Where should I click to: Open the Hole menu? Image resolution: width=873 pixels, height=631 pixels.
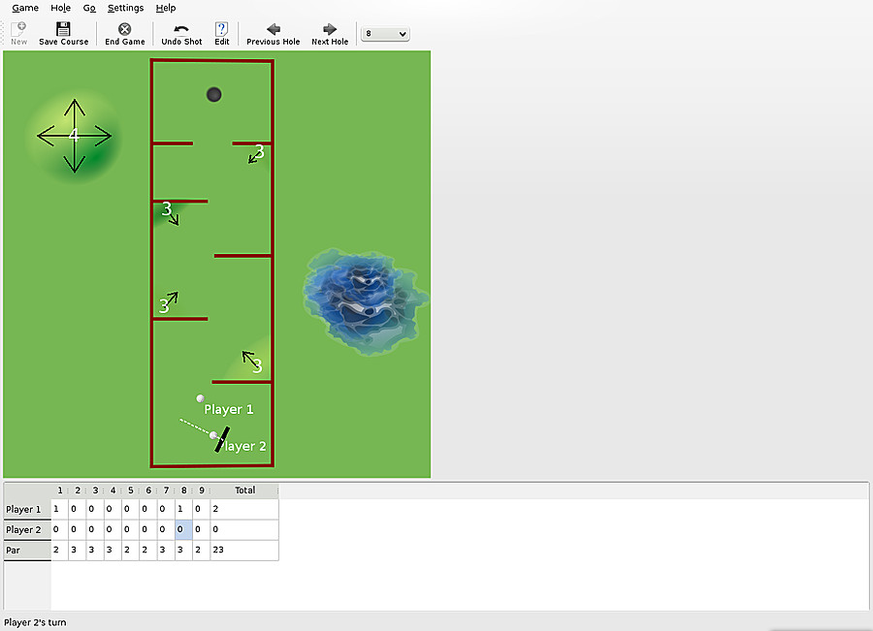[x=60, y=8]
